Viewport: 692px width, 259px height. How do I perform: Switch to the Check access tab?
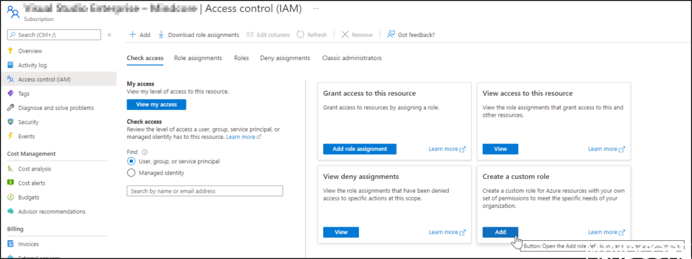tap(145, 58)
